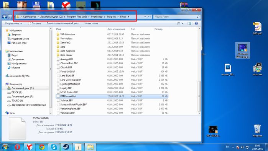Click the network tray icon

tap(247, 147)
